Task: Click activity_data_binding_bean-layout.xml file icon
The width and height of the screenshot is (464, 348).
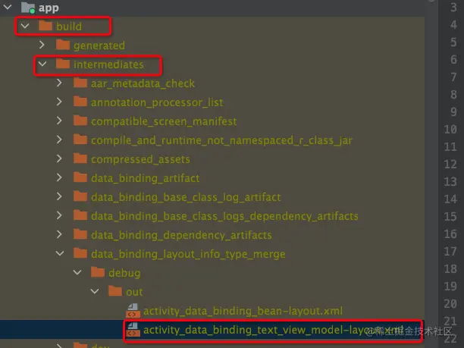Action: [x=133, y=310]
